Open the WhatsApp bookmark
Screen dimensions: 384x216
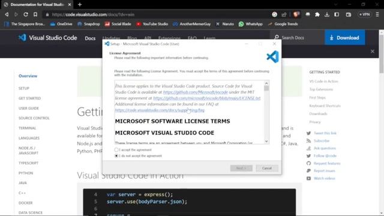pos(251,24)
